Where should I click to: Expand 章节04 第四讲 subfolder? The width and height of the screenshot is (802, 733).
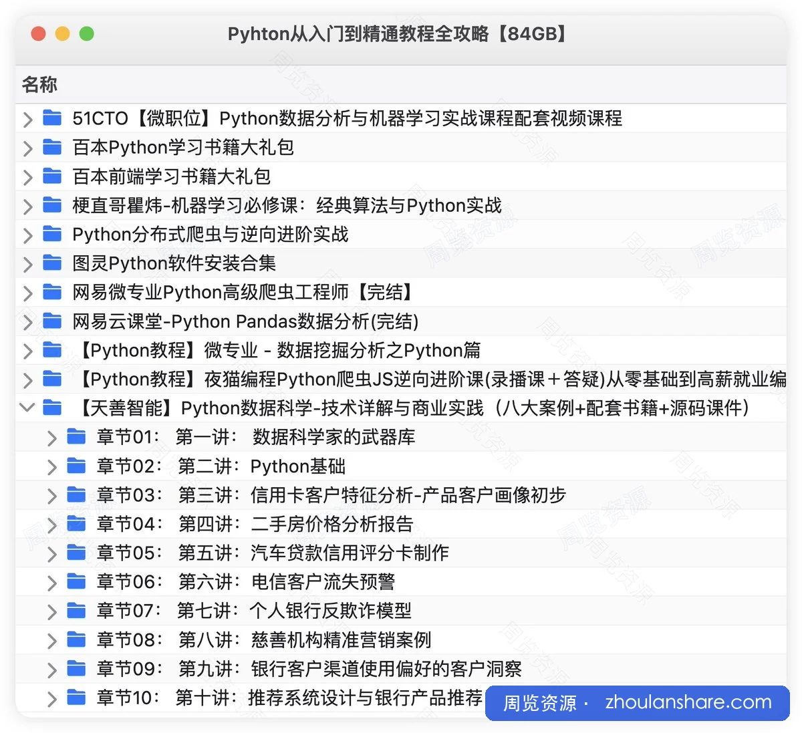[52, 525]
